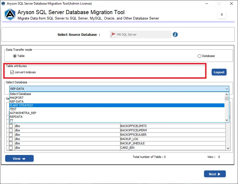Close the Aryson migration tool window
This screenshot has height=184, width=238.
[x=231, y=4]
